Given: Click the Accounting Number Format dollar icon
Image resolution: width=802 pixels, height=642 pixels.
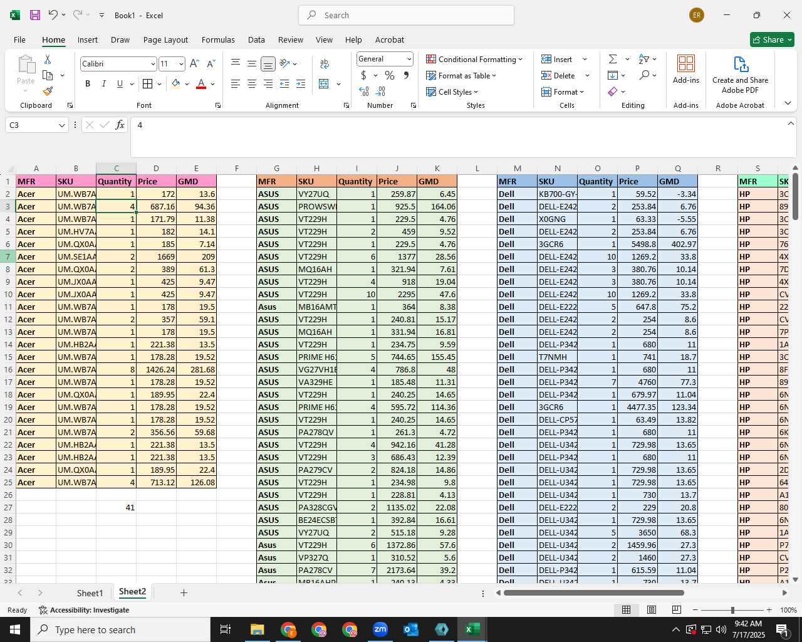Looking at the screenshot, I should point(364,75).
